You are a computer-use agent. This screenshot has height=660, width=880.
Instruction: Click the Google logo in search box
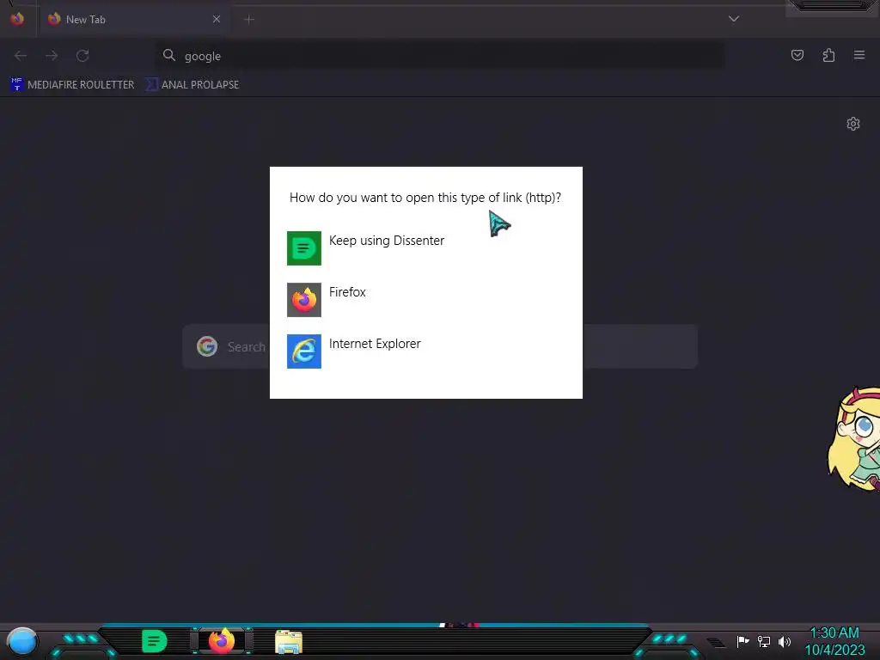207,346
